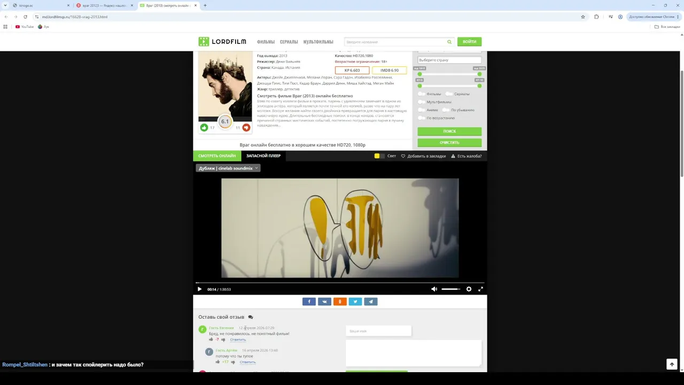Mute the player volume speaker icon
The image size is (684, 385).
tap(434, 289)
